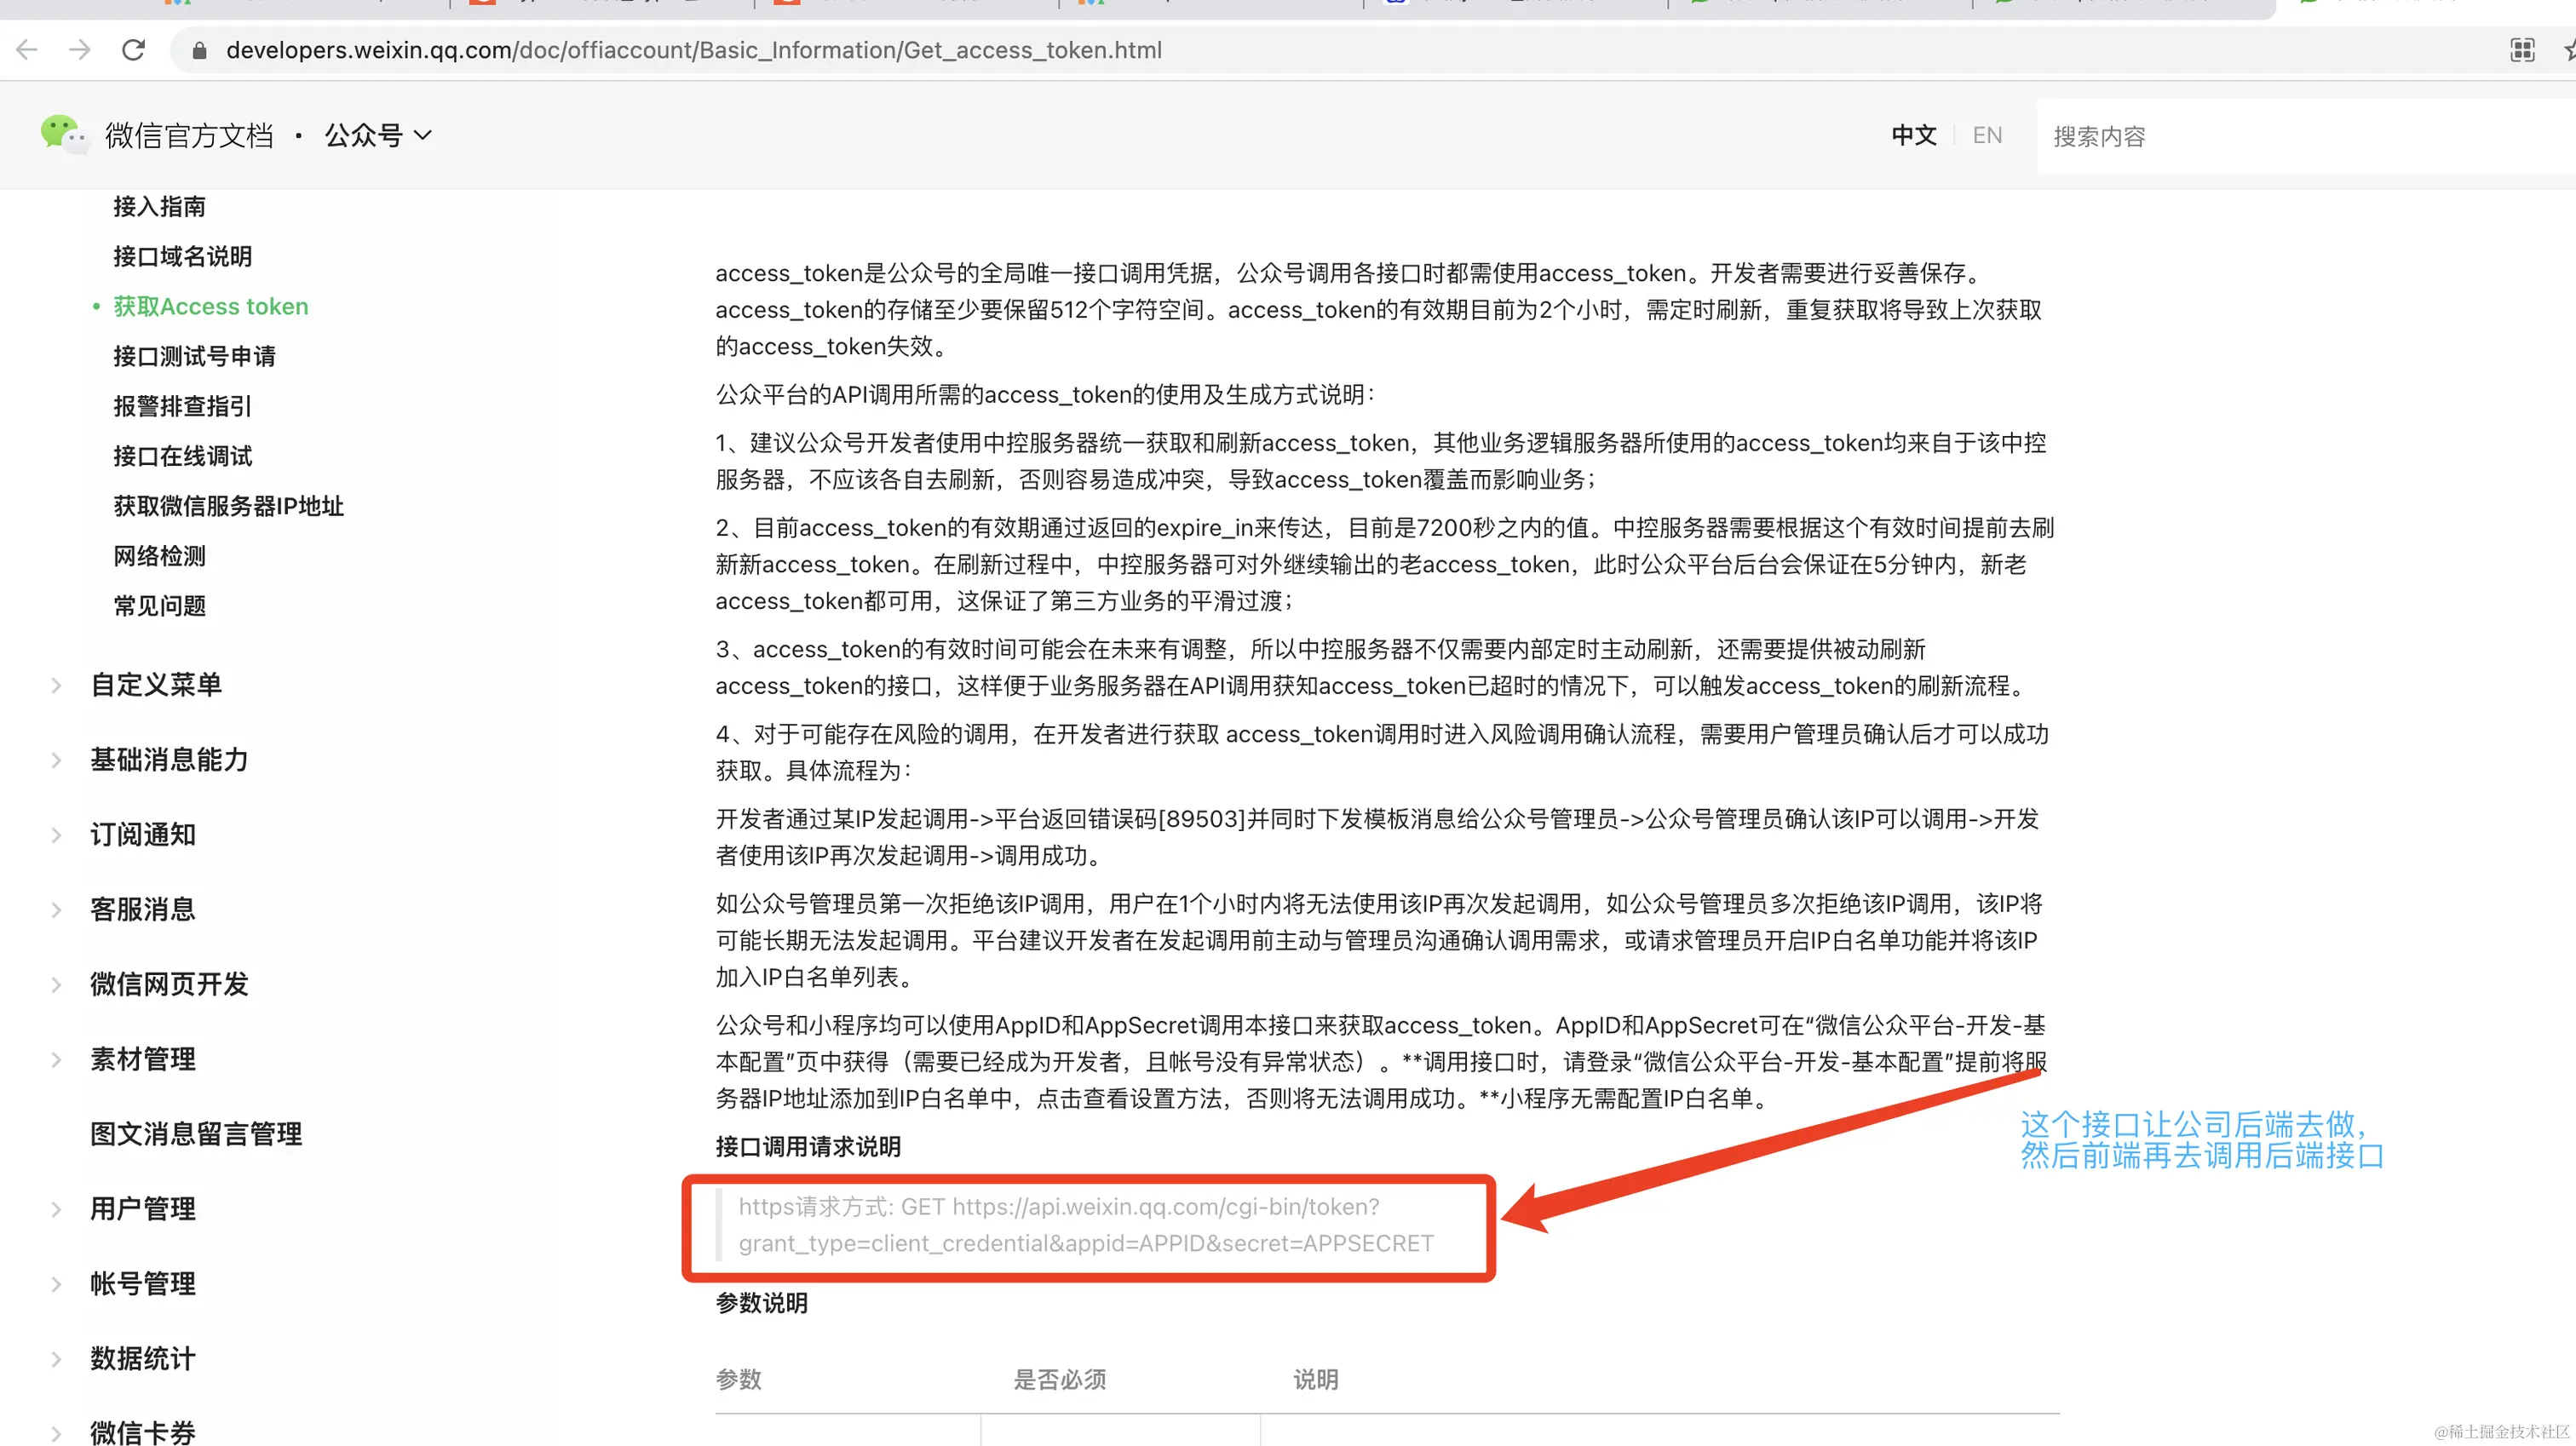Expand the 微信网页开发 chevron
Screen dimensions: 2576x1446
coord(57,985)
